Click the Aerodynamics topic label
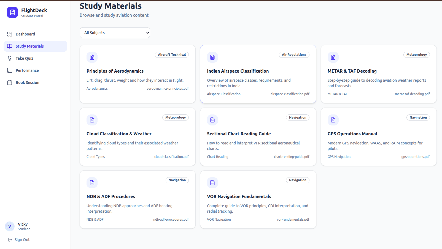Image resolution: width=442 pixels, height=249 pixels. [x=97, y=89]
